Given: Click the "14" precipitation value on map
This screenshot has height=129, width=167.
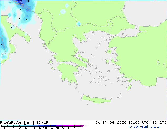Looking at the screenshot, I should pos(21,1).
